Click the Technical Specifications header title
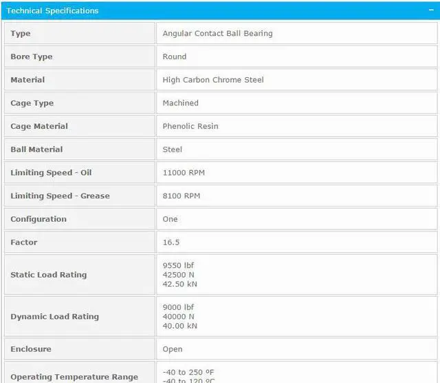440x383 pixels. [x=52, y=11]
